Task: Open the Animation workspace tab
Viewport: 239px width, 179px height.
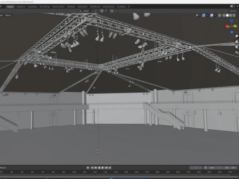Action: (83, 6)
